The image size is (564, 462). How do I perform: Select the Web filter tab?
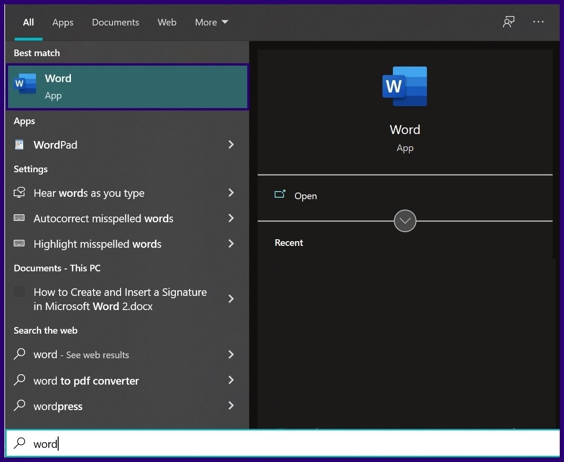click(x=167, y=22)
